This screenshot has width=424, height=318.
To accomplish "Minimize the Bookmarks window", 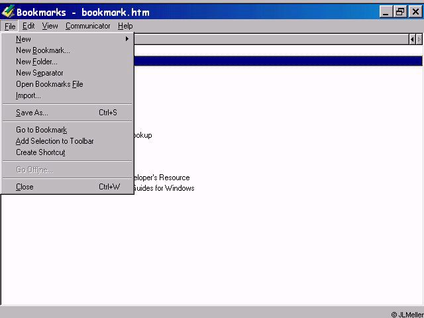I will [x=386, y=12].
